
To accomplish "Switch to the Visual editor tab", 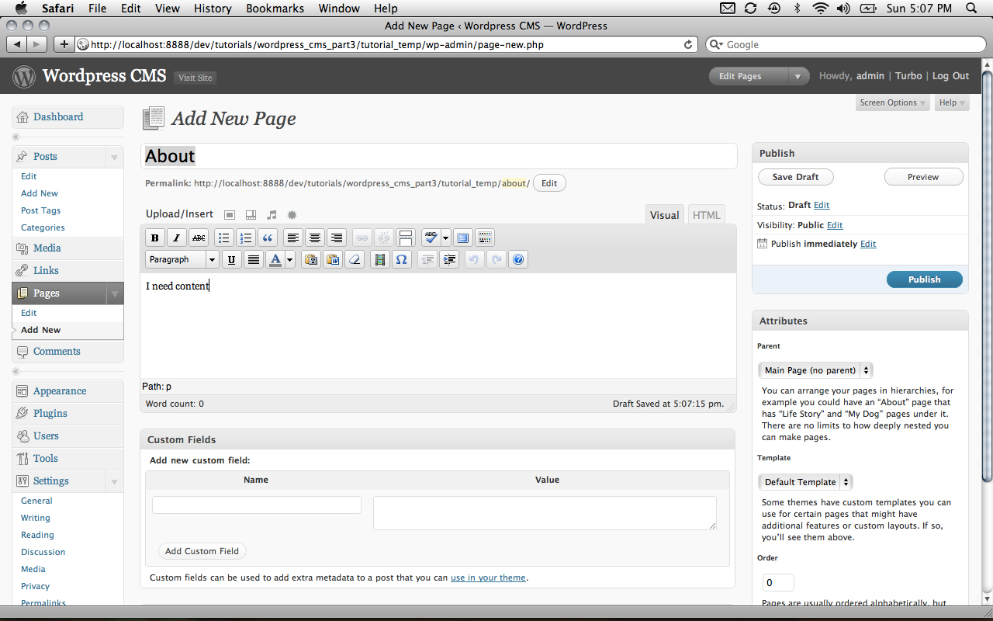I will coord(664,215).
